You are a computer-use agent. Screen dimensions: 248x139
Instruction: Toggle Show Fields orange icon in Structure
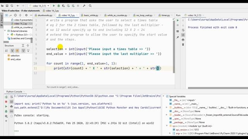coord(17,51)
